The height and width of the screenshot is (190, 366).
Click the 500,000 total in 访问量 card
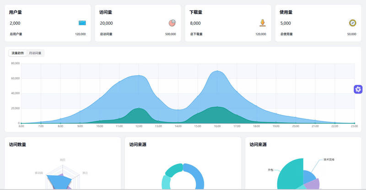tap(170, 34)
